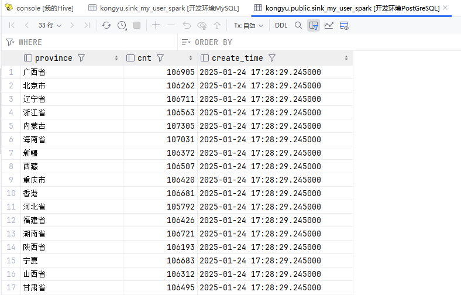Screen dimensions: 461x295
Task: Open filter on the cnt column
Action: click(x=160, y=58)
